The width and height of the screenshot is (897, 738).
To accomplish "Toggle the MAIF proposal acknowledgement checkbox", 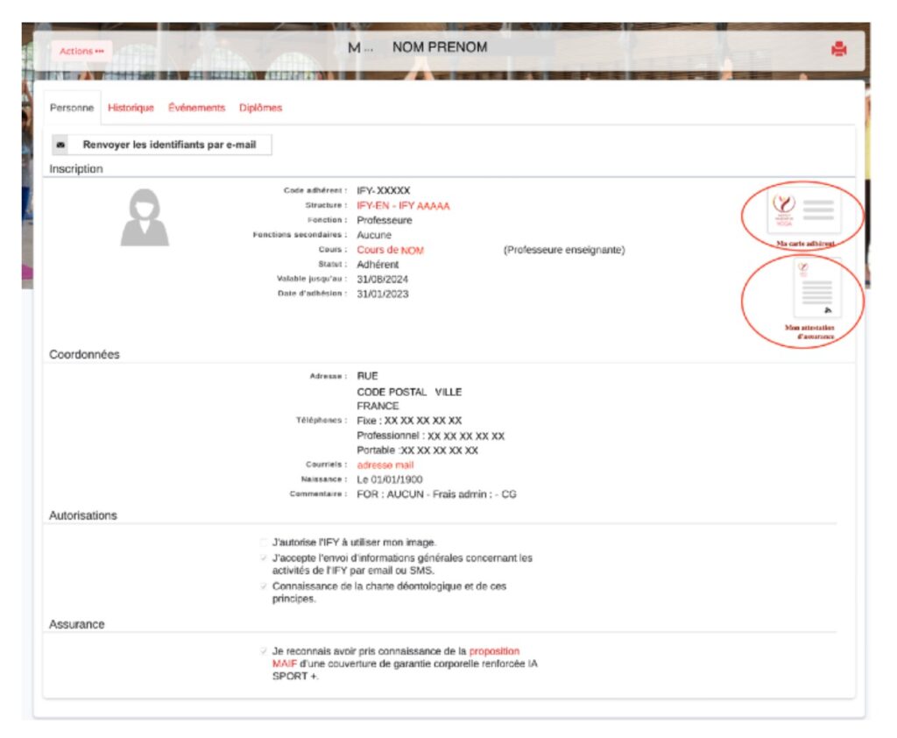I will coord(264,651).
